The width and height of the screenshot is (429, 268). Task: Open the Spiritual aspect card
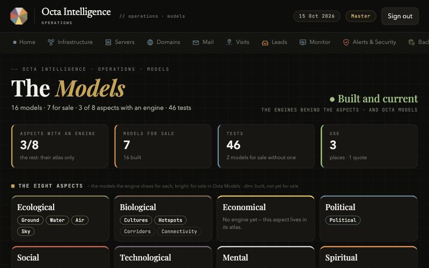click(368, 257)
